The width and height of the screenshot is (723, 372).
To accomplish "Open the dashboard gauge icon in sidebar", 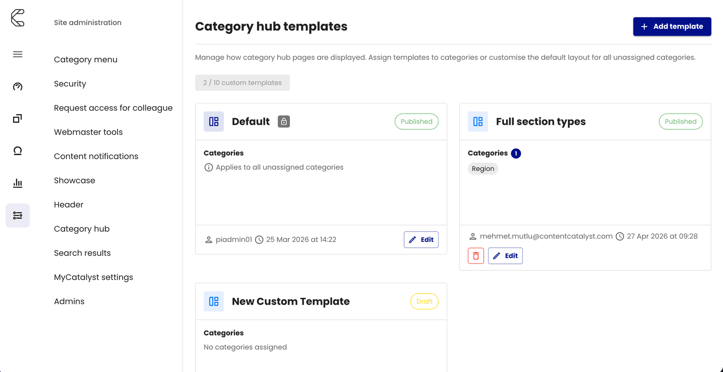I will 18,87.
